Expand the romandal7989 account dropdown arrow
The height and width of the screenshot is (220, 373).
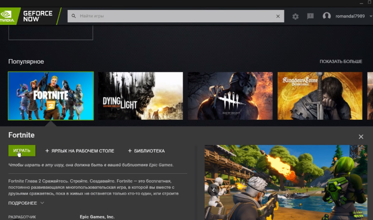(371, 16)
